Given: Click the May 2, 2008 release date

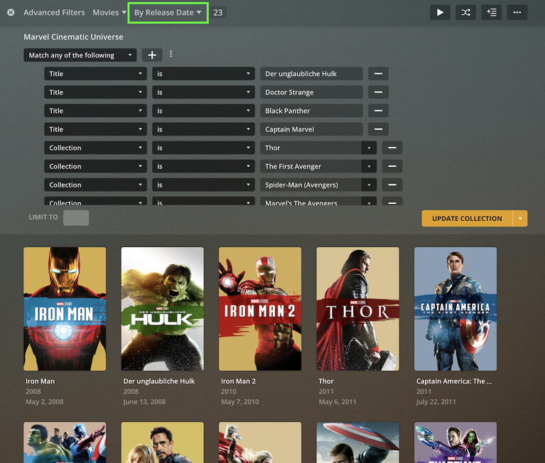Looking at the screenshot, I should point(45,402).
